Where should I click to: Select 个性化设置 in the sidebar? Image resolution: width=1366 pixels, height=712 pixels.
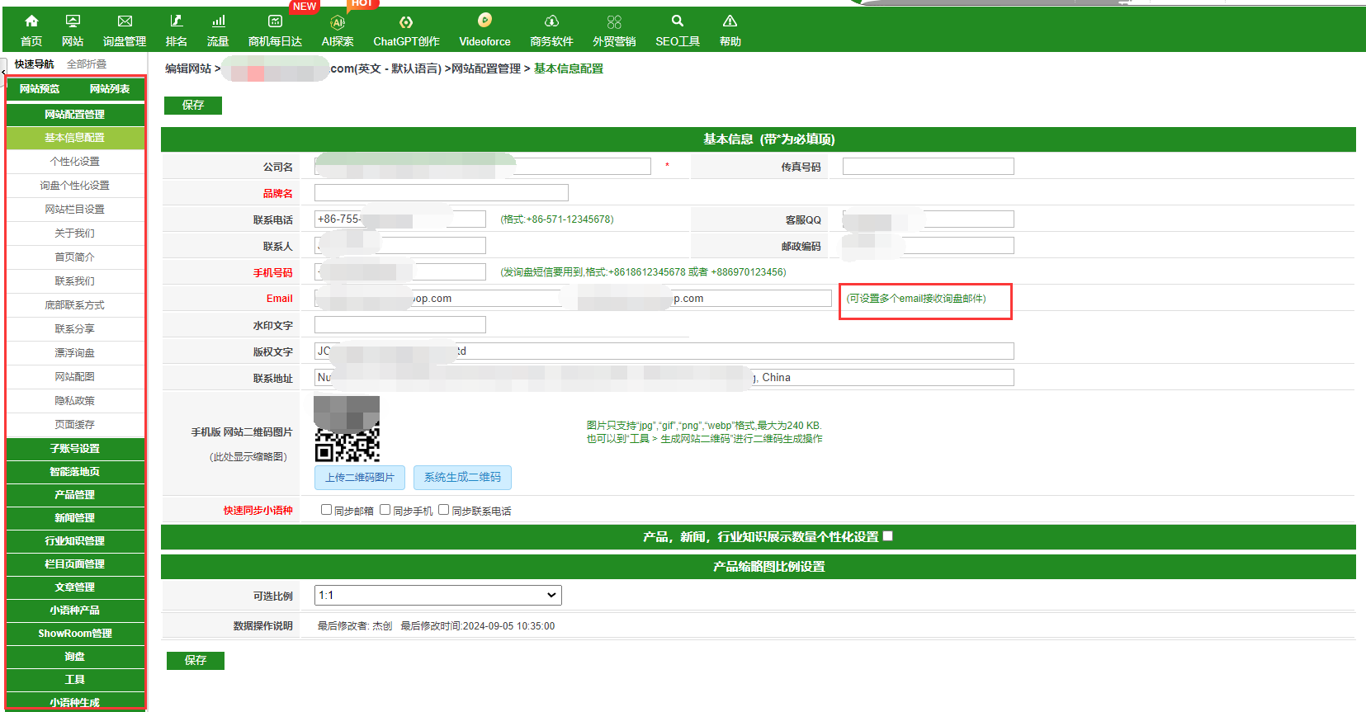(x=75, y=162)
